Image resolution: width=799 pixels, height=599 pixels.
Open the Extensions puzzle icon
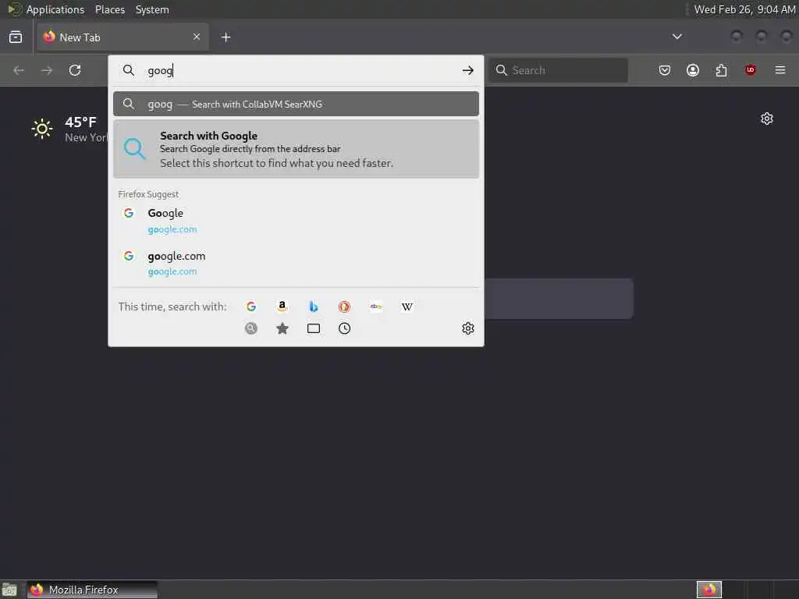click(722, 70)
